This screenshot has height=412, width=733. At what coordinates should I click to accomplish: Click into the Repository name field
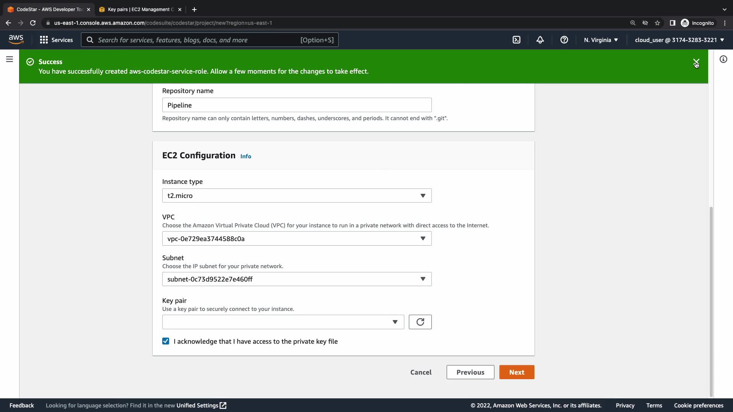point(297,105)
